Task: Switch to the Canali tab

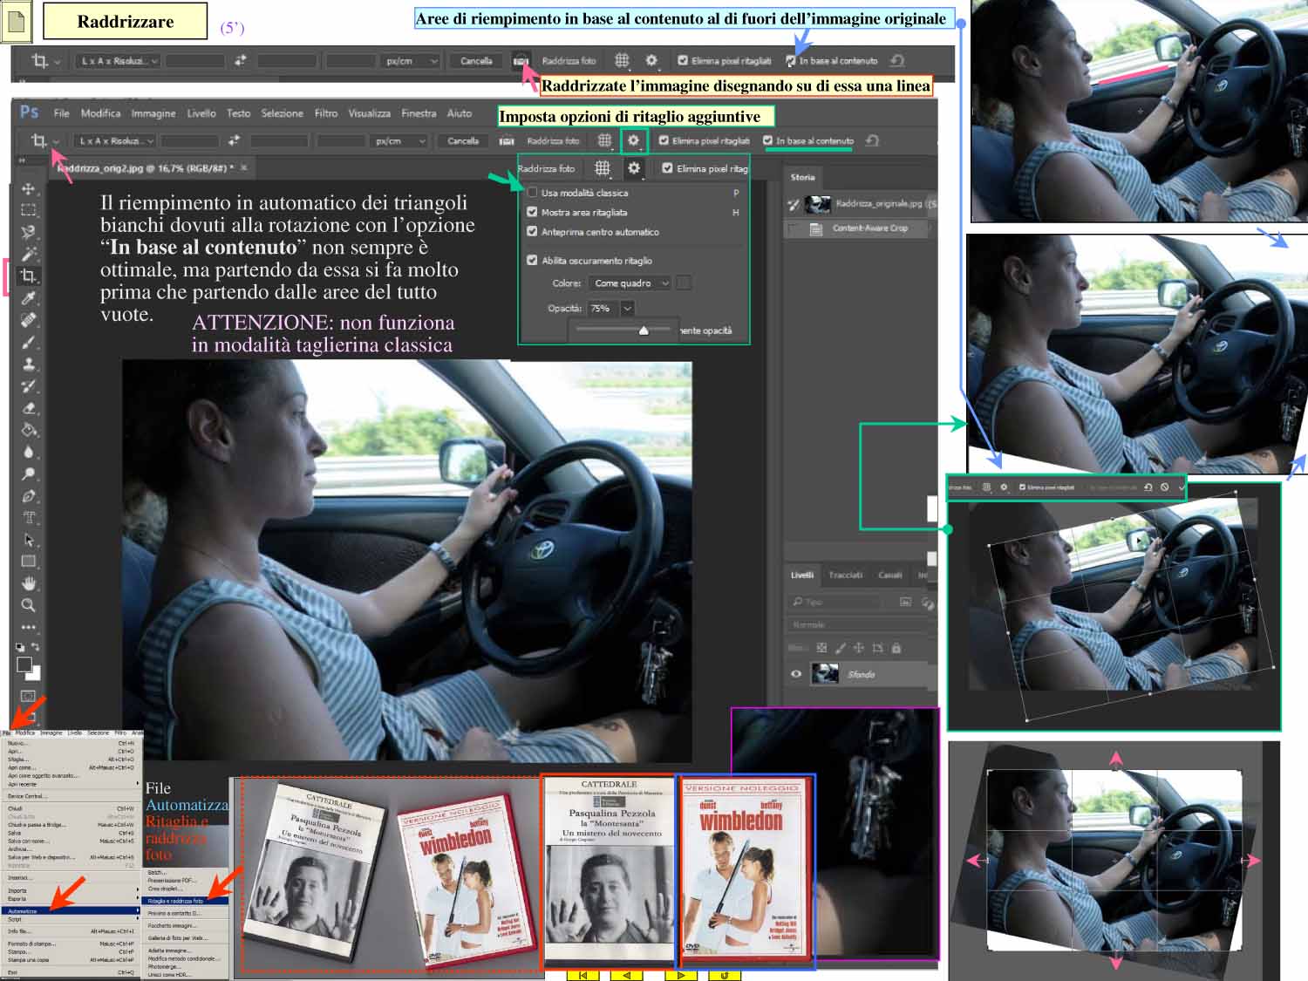Action: click(889, 575)
